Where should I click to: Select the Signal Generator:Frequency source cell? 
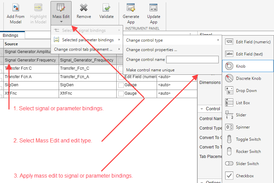pyautogui.click(x=31, y=60)
